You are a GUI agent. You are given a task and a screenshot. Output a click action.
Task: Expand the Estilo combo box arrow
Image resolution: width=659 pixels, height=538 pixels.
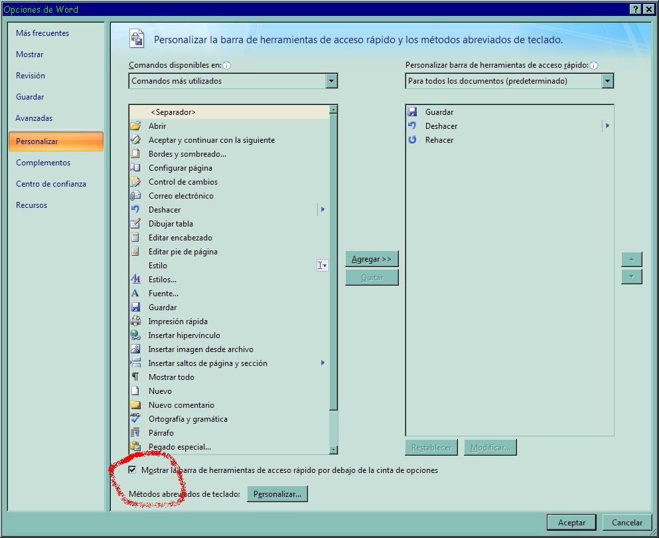pos(323,266)
